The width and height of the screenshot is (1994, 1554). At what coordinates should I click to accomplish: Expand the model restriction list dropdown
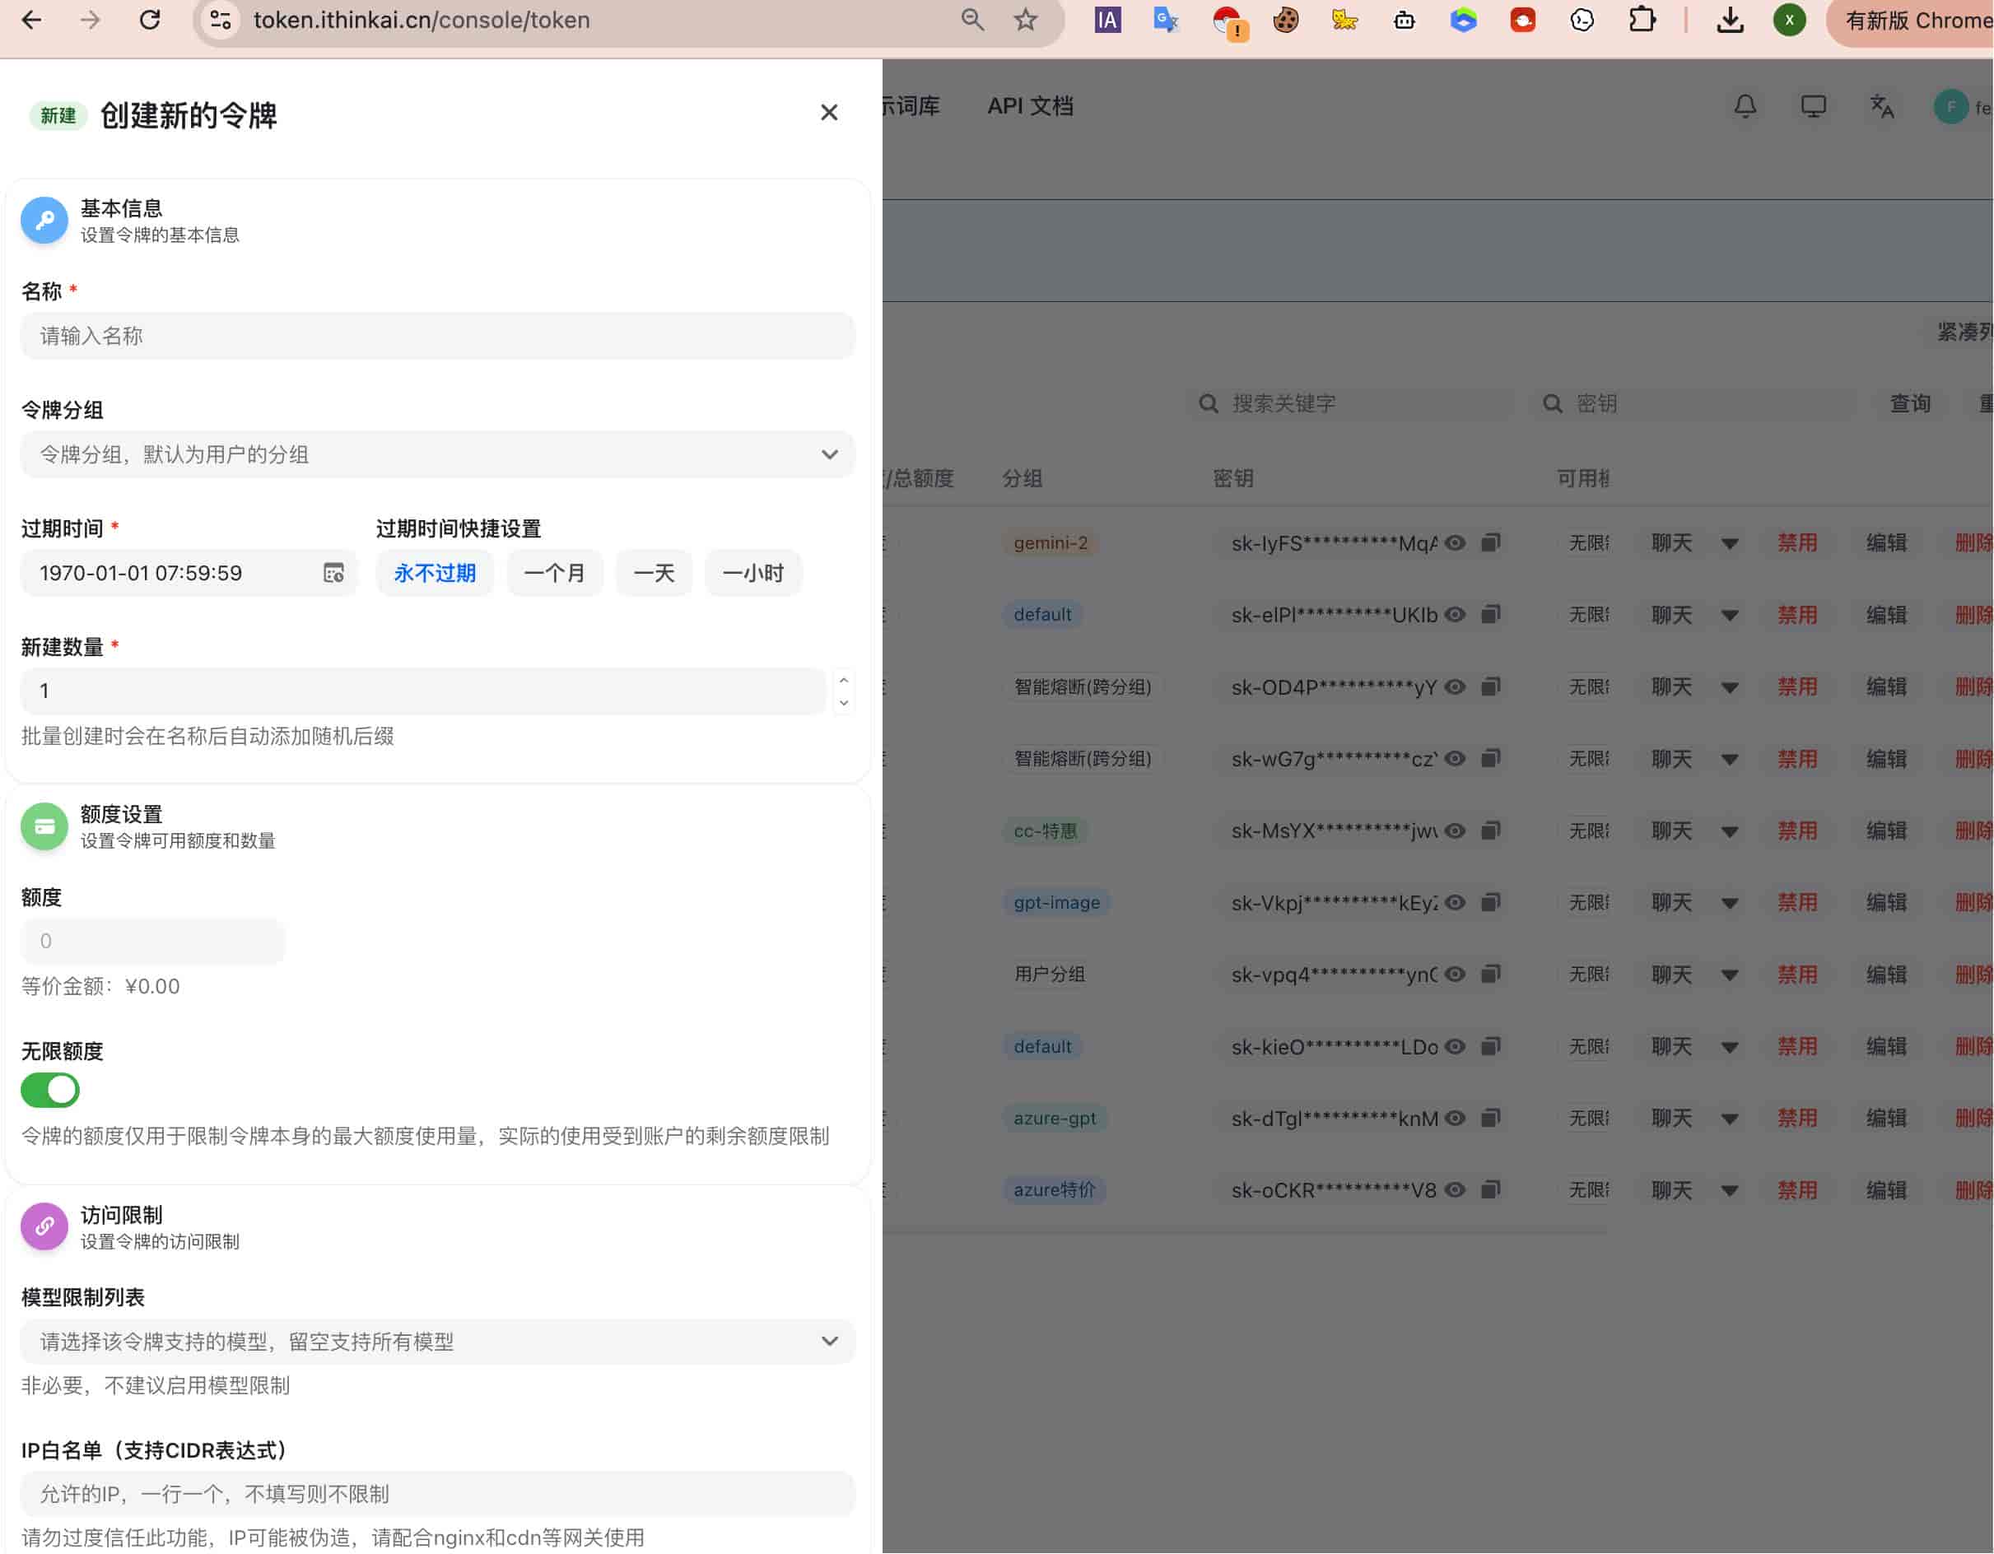438,1342
